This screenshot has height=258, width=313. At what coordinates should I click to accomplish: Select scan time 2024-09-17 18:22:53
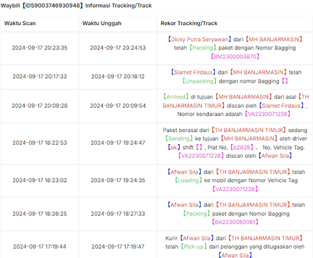pos(39,143)
